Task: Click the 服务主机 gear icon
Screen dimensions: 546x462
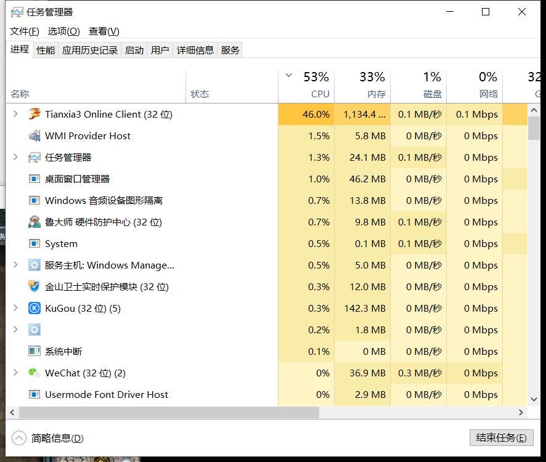Action: coord(34,265)
